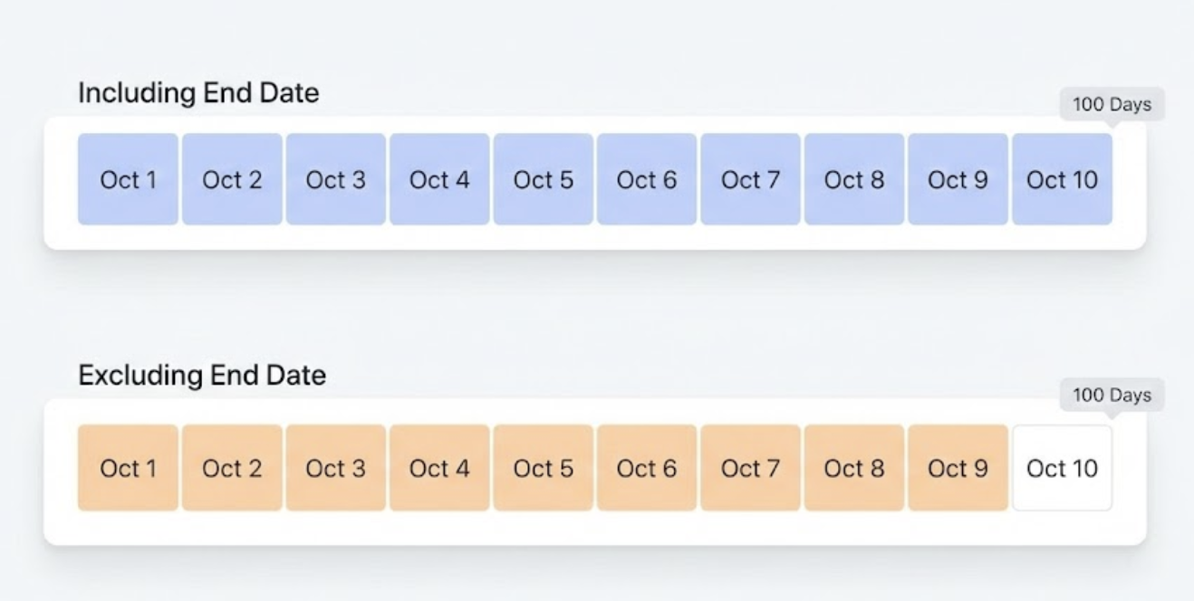Image resolution: width=1194 pixels, height=601 pixels.
Task: Click the 100 Days tooltip above blue row
Action: pos(1112,104)
